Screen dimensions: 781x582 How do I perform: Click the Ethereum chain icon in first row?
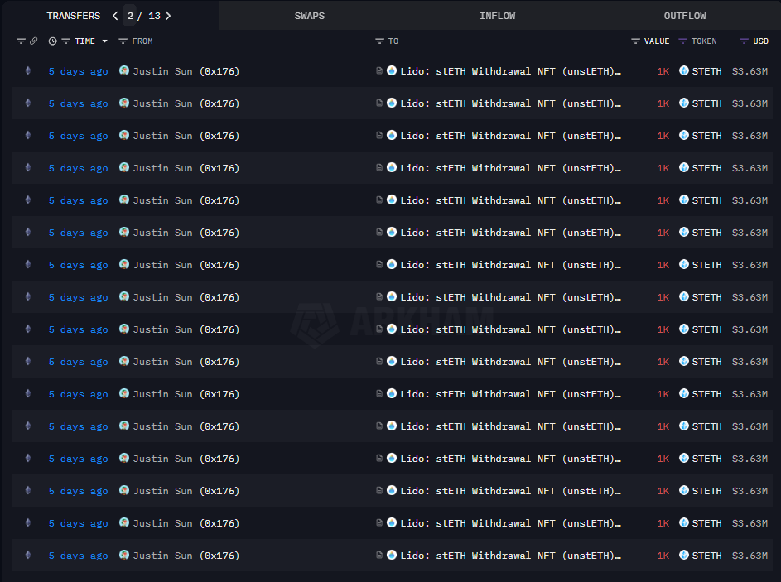pos(27,71)
